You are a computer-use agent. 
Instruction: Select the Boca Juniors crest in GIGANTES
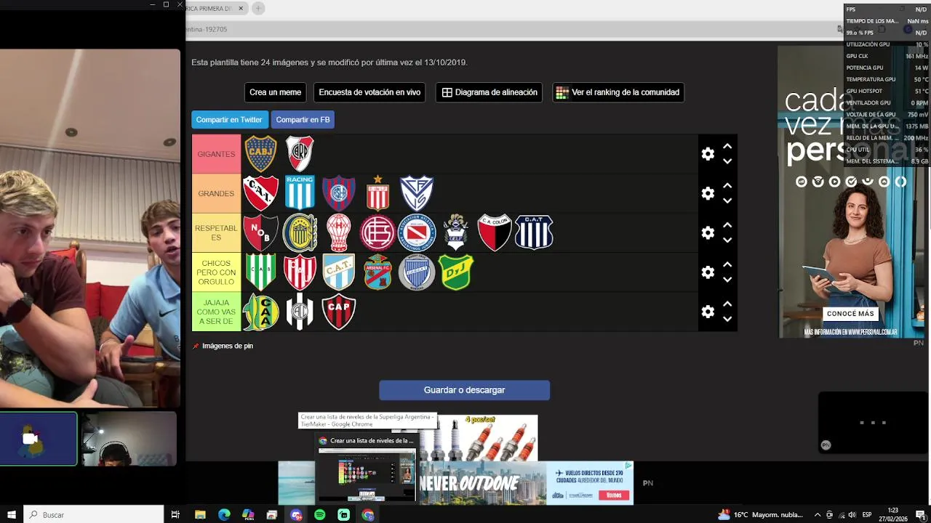click(260, 154)
